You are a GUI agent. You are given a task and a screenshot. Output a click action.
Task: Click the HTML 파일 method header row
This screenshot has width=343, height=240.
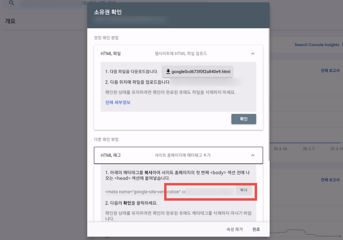[x=178, y=53]
